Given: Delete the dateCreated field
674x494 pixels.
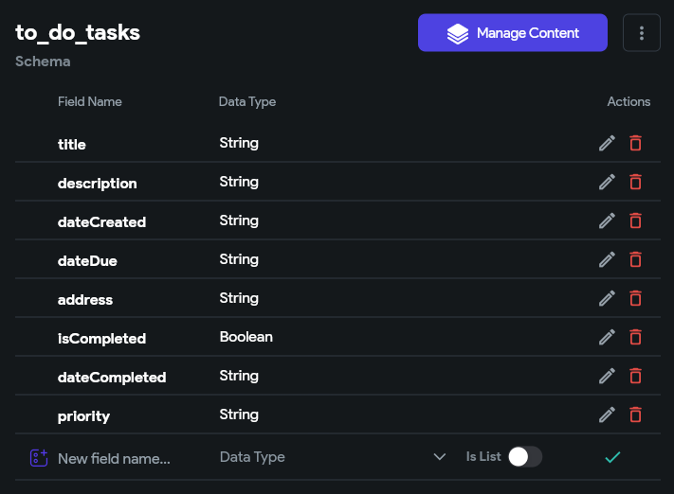Looking at the screenshot, I should pos(635,221).
